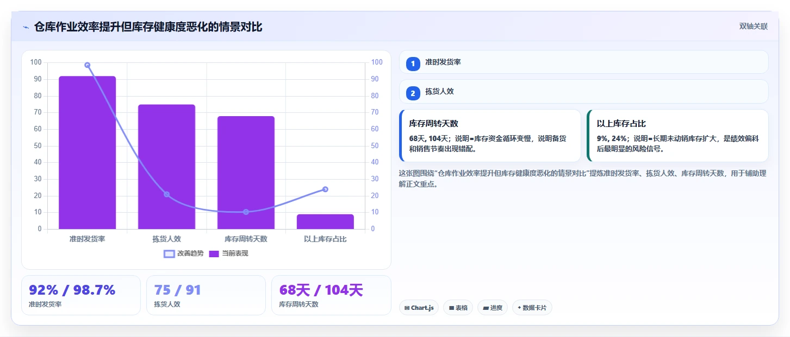Select the 以上库存占比 bar in chart
The width and height of the screenshot is (790, 337).
point(325,221)
